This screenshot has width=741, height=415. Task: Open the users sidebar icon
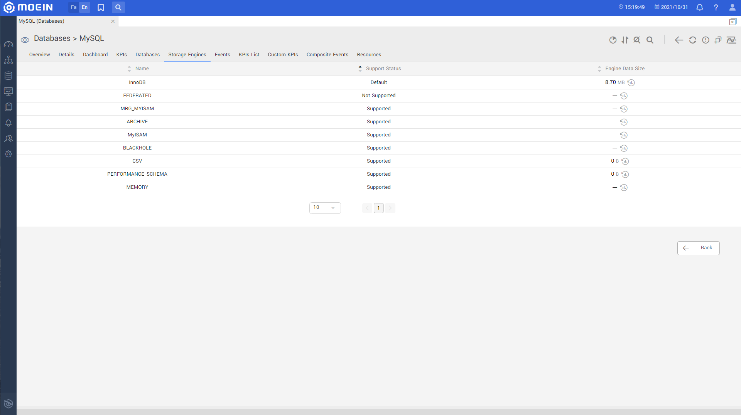[8, 138]
